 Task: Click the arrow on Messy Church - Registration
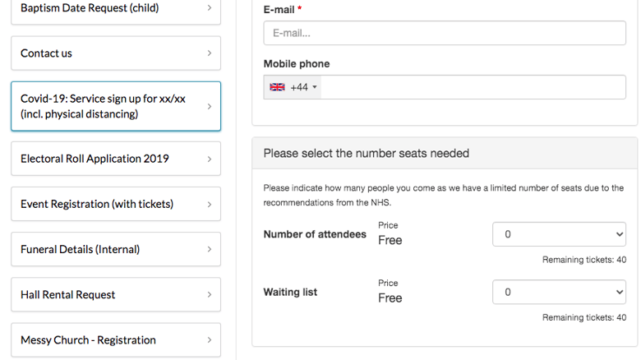210,340
